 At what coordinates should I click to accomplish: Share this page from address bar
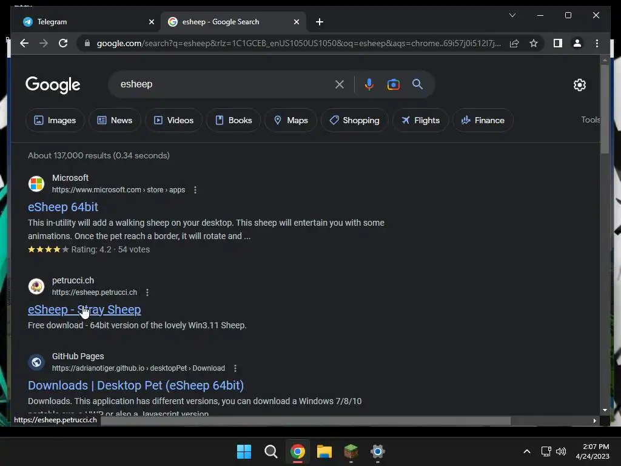(514, 43)
